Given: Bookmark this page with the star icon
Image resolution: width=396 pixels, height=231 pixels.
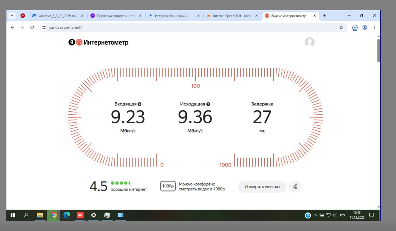Looking at the screenshot, I should pyautogui.click(x=341, y=28).
